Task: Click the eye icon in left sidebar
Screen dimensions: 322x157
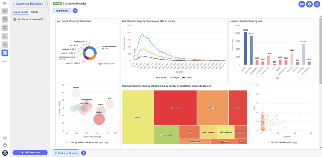Action: point(5,11)
